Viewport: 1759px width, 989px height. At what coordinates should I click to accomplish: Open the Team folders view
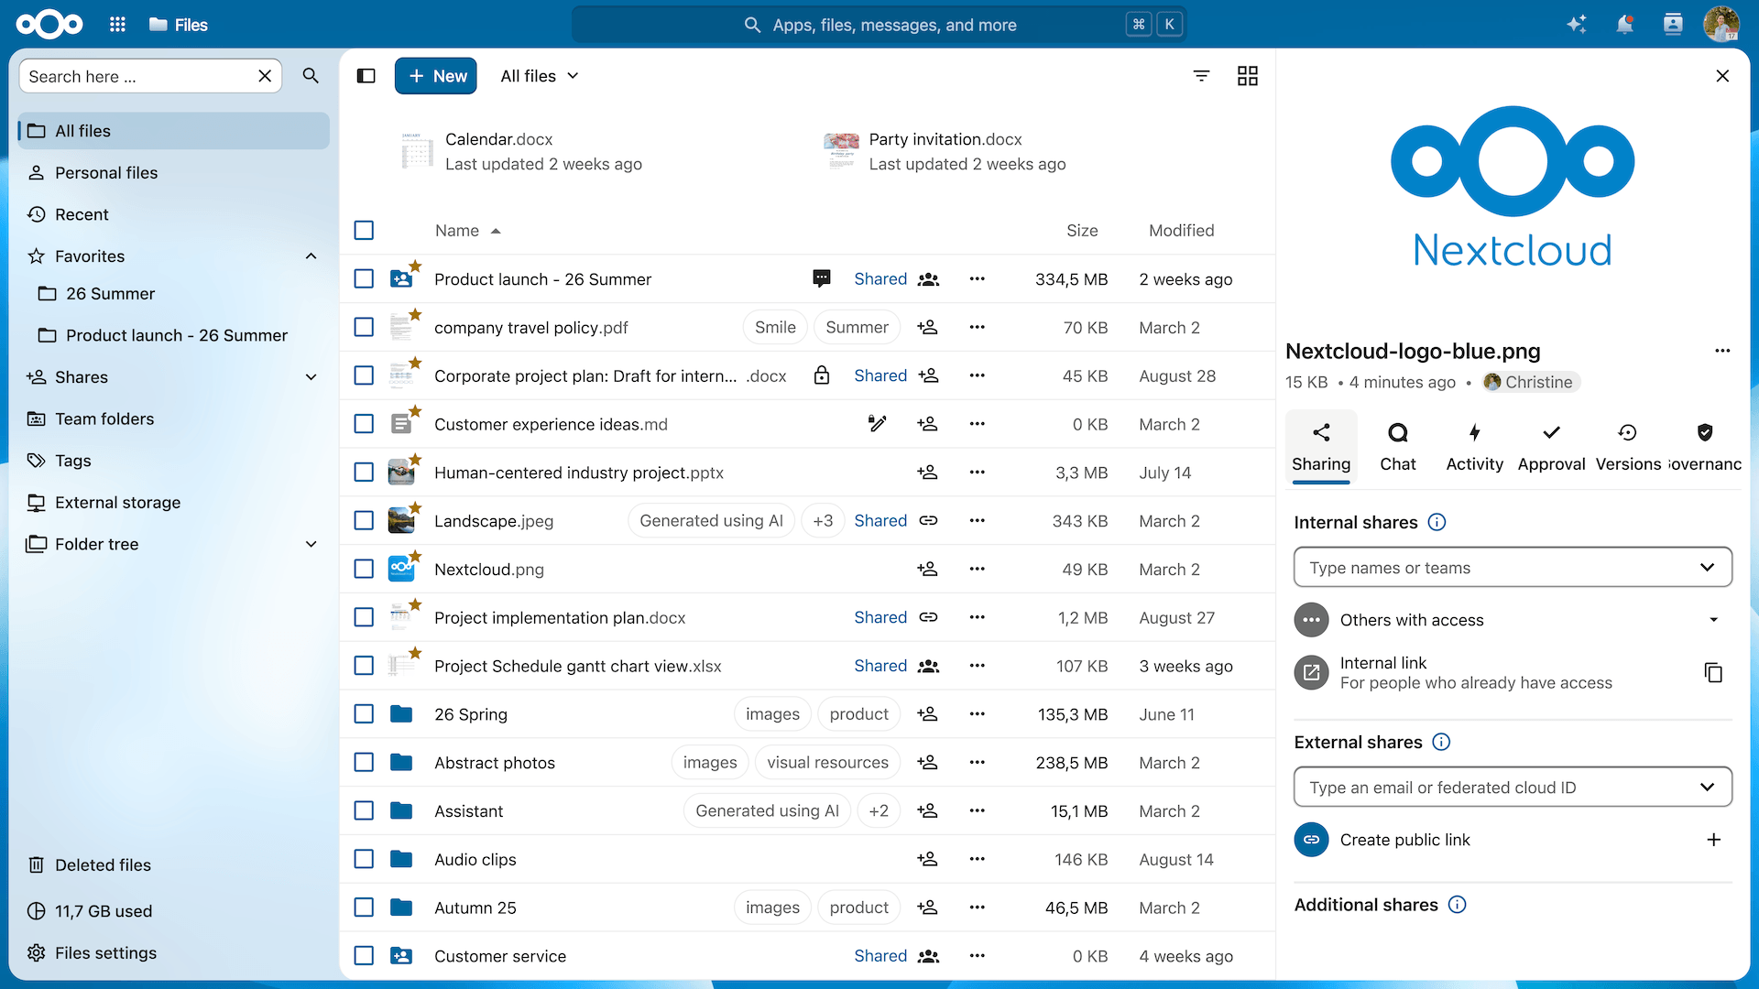173,418
